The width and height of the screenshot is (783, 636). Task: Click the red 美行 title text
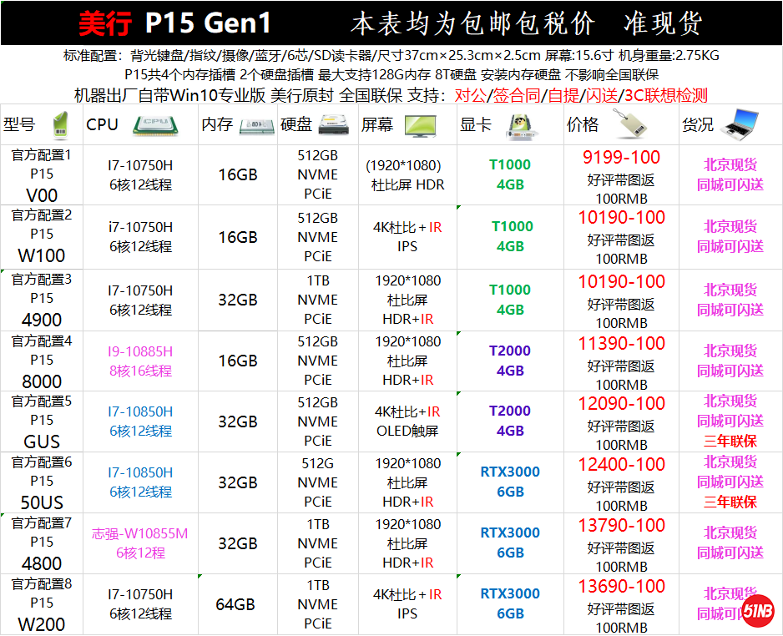point(105,23)
